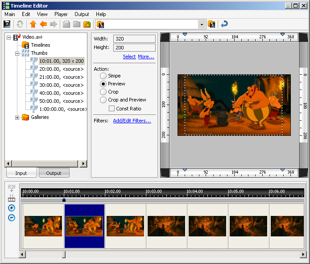Zoom in the timeline with plus icon
This screenshot has height=264, width=310.
[x=12, y=208]
